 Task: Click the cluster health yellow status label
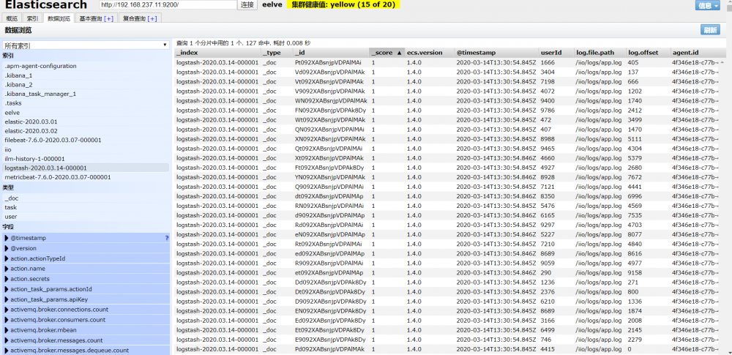click(343, 5)
